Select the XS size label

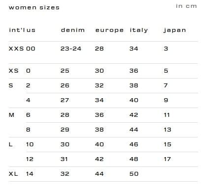tap(13, 71)
